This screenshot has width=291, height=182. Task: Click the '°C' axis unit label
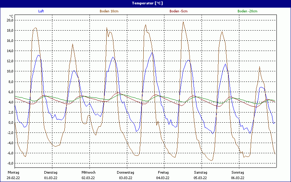click(x=11, y=16)
